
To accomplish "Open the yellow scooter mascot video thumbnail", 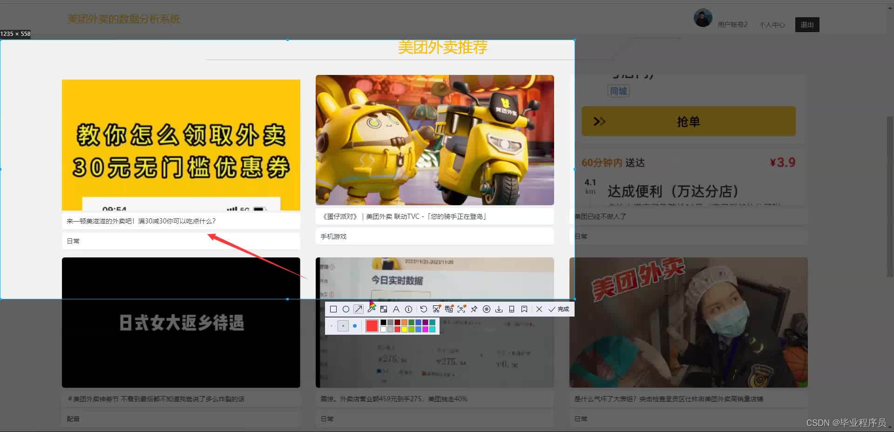I will tap(435, 140).
